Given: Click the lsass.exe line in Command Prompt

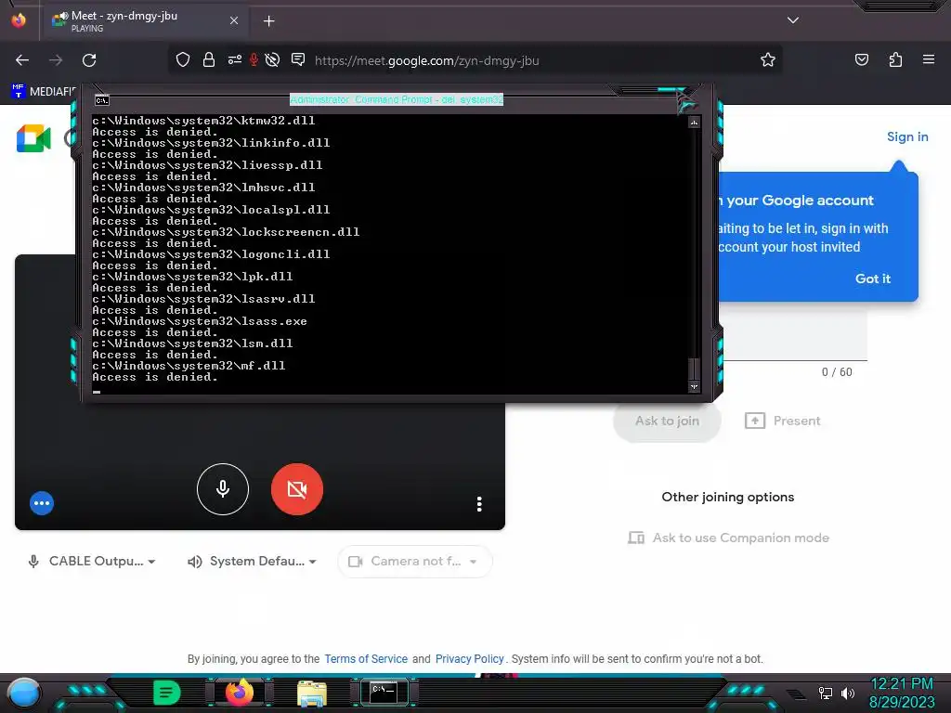Looking at the screenshot, I should pyautogui.click(x=200, y=321).
